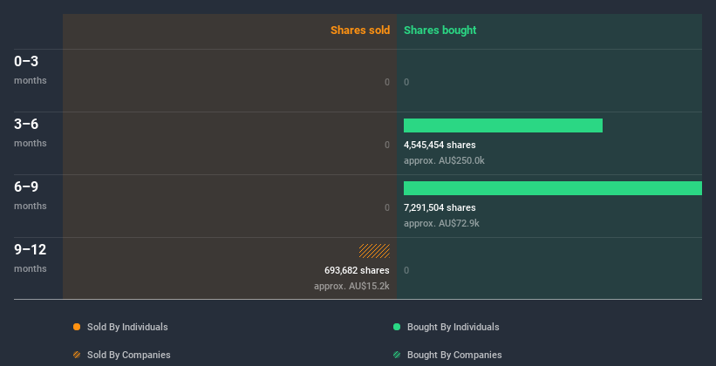Click the approx. AU$15.2k amount
This screenshot has width=716, height=366.
click(x=351, y=286)
